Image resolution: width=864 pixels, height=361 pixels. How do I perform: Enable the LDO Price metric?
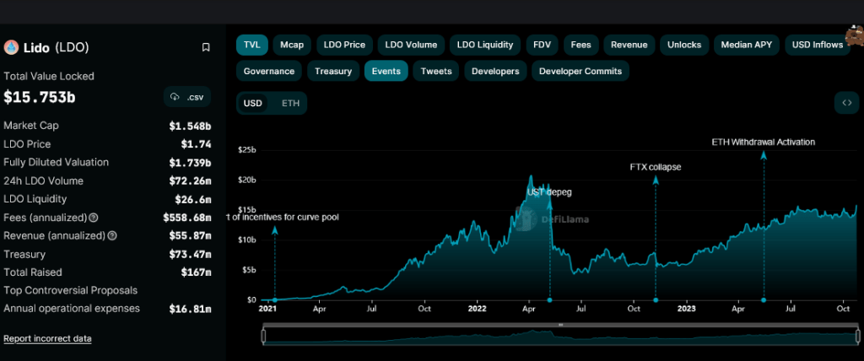344,45
